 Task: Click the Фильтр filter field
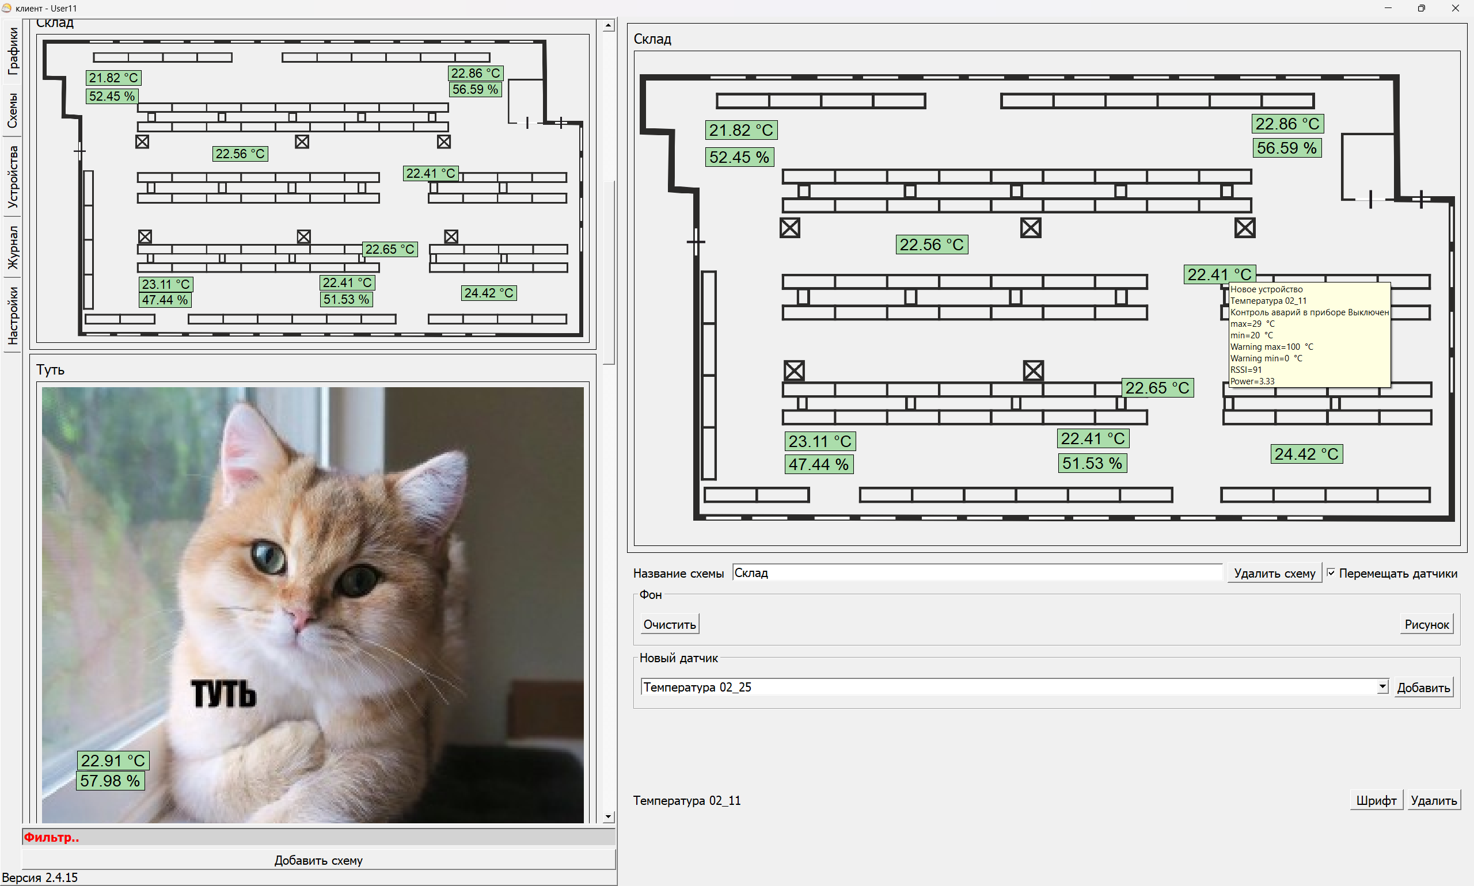coord(318,837)
